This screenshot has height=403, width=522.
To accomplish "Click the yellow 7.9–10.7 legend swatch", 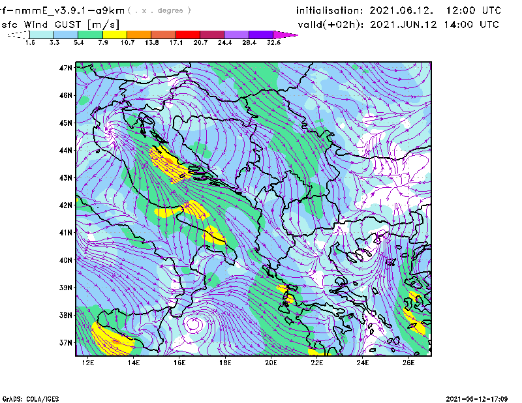I will [x=115, y=35].
